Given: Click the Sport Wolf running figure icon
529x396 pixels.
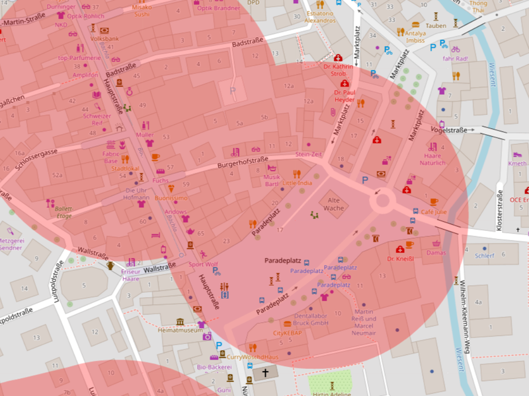Looking at the screenshot, I should [203, 254].
